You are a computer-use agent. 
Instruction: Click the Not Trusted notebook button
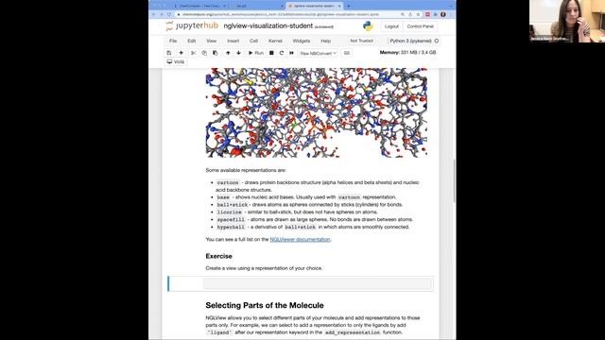click(x=361, y=41)
